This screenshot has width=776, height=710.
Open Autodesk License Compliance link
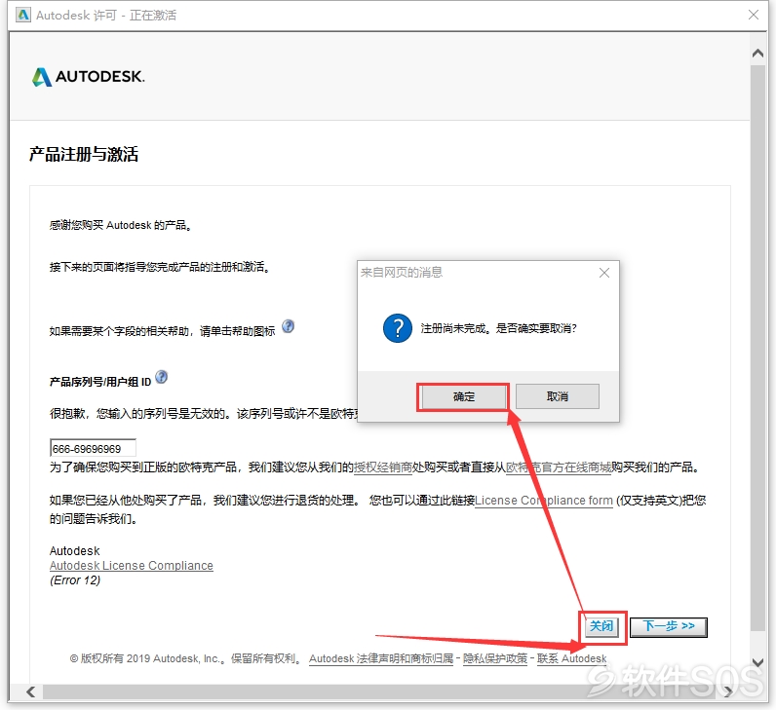(132, 565)
